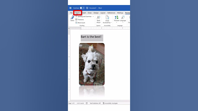Click the Check Accessibility icon
This screenshot has height=111, width=198.
pyautogui.click(x=107, y=17)
